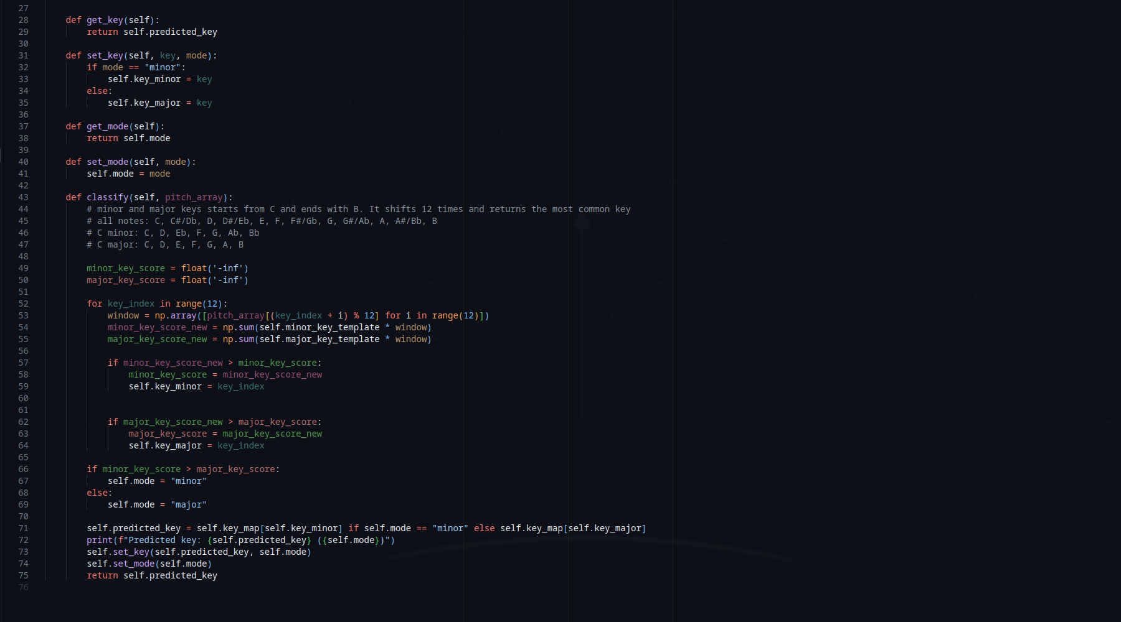1121x622 pixels.
Task: Click 'self.predicted_key = self.key_map' line 71
Action: coord(366,528)
